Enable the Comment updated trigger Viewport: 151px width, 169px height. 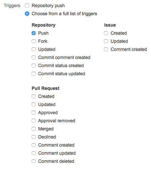point(34,153)
